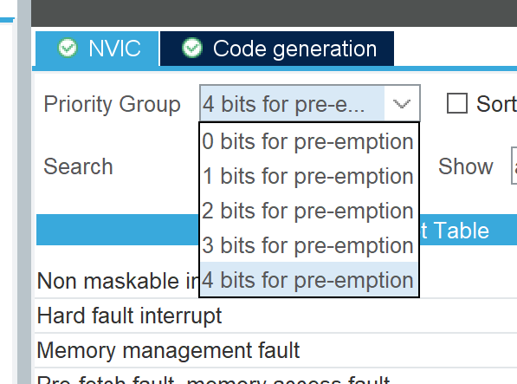517x384 pixels.
Task: Click the Search label
Action: click(78, 166)
